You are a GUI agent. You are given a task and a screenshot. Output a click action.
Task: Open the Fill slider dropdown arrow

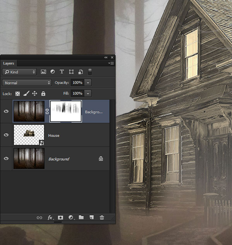(88, 94)
